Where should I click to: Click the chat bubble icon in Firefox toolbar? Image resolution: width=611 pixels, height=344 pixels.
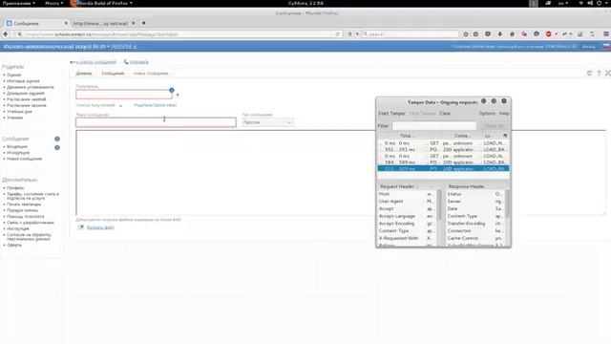(537, 34)
